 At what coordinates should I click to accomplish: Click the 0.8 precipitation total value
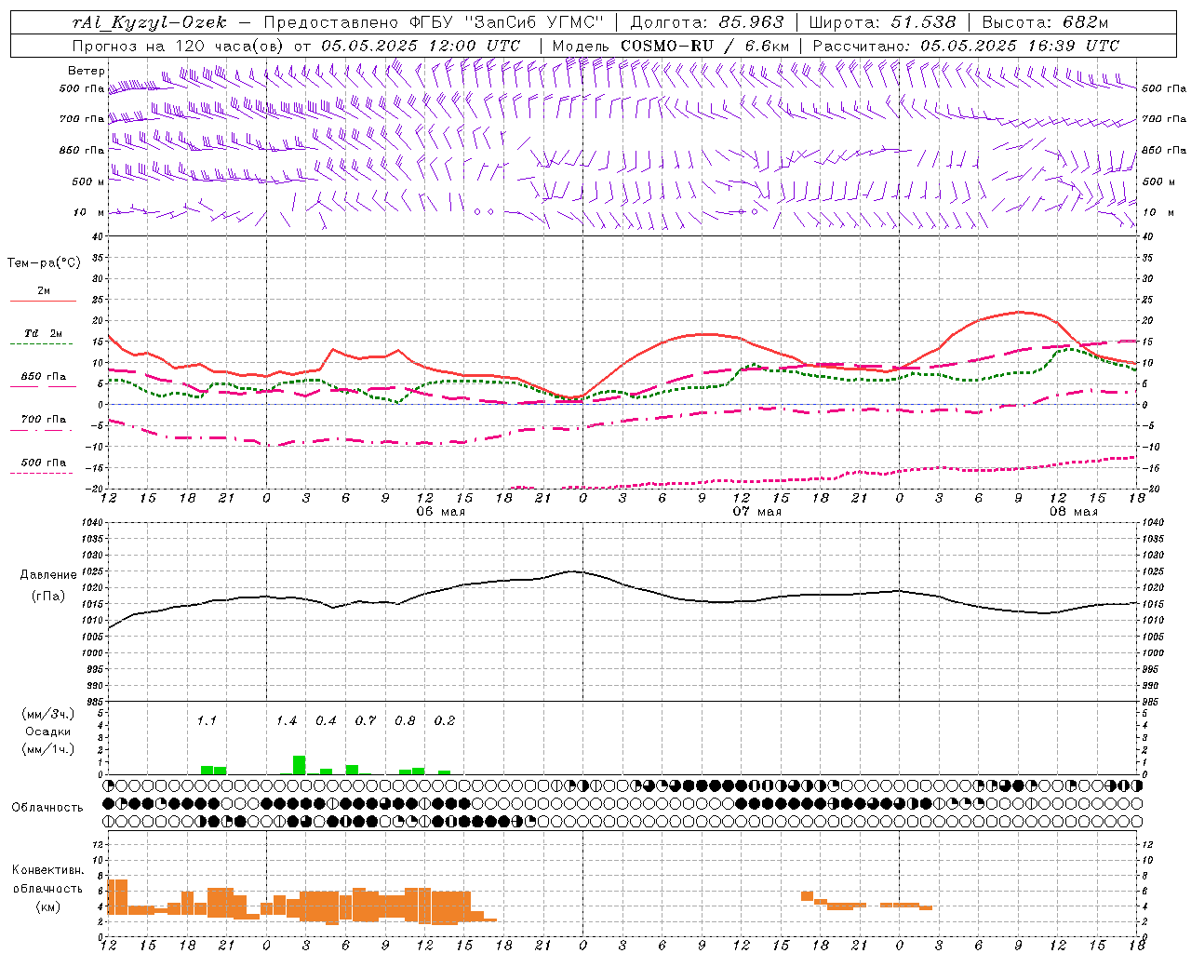click(x=405, y=720)
